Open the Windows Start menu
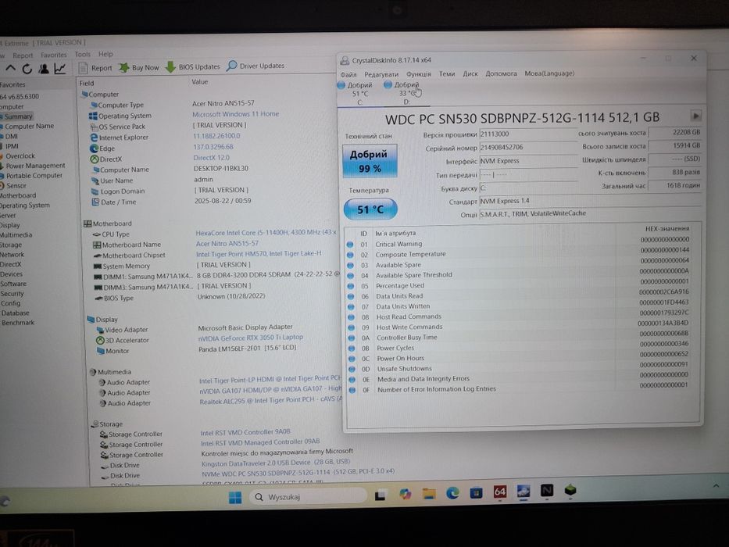The width and height of the screenshot is (729, 547). tap(235, 497)
